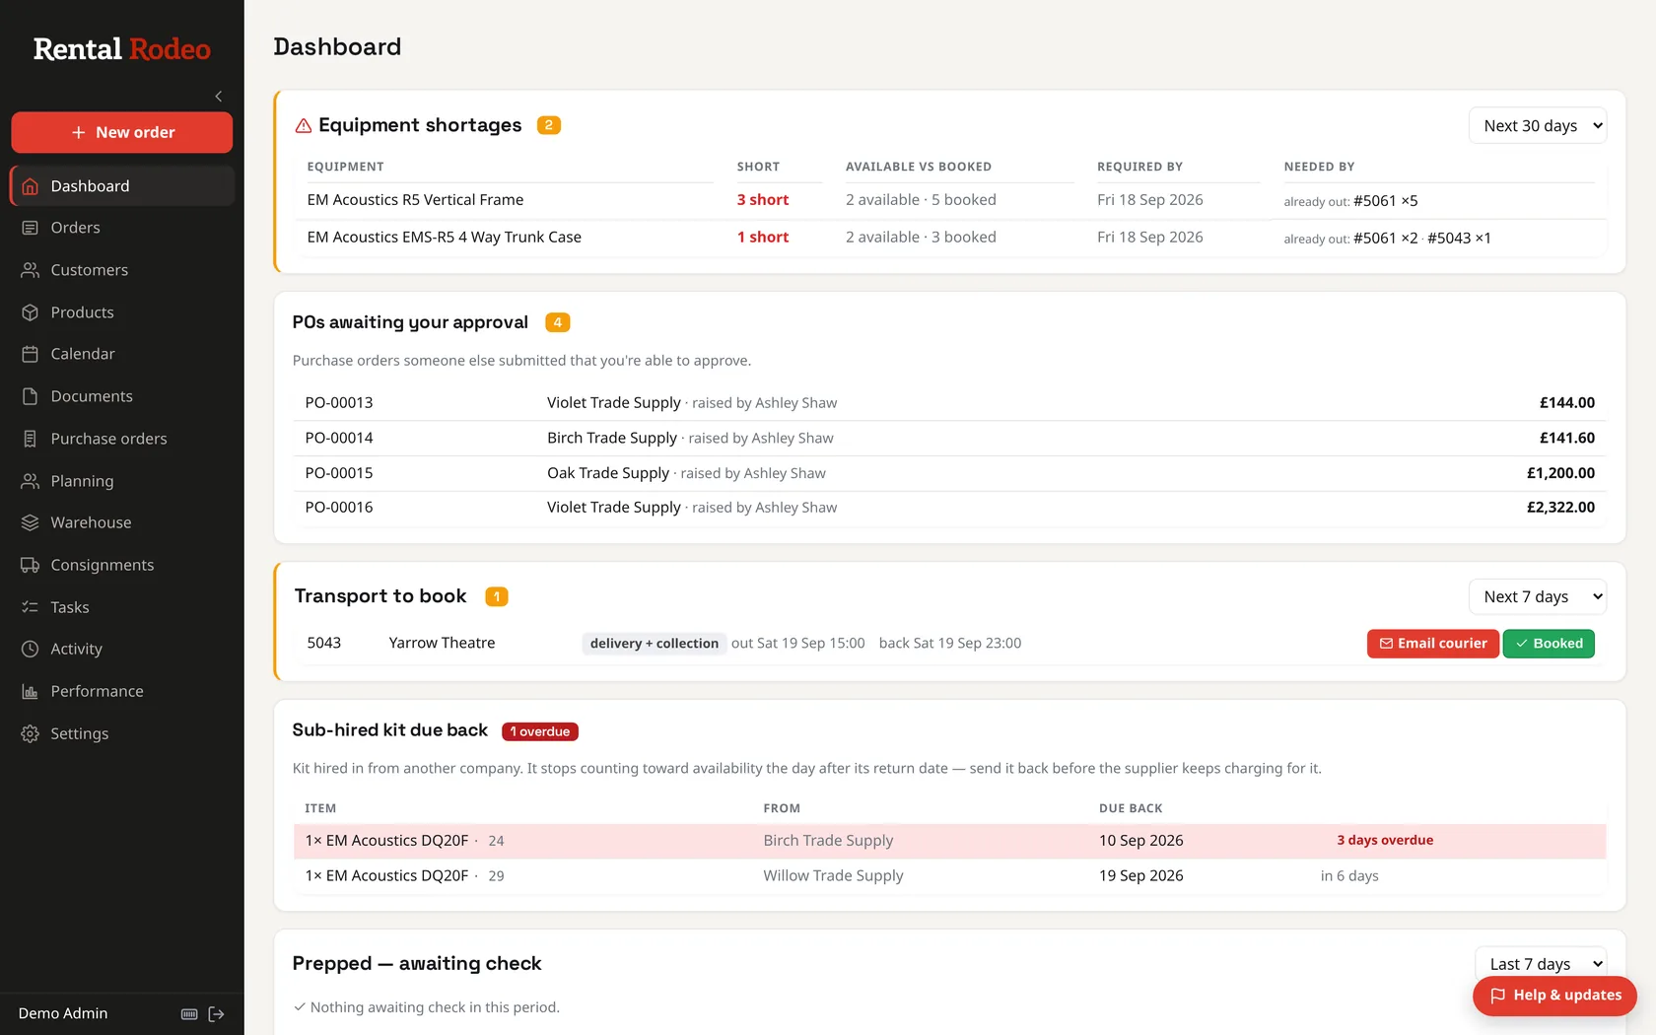1656x1035 pixels.
Task: Click the Activity clock icon
Action: [31, 649]
